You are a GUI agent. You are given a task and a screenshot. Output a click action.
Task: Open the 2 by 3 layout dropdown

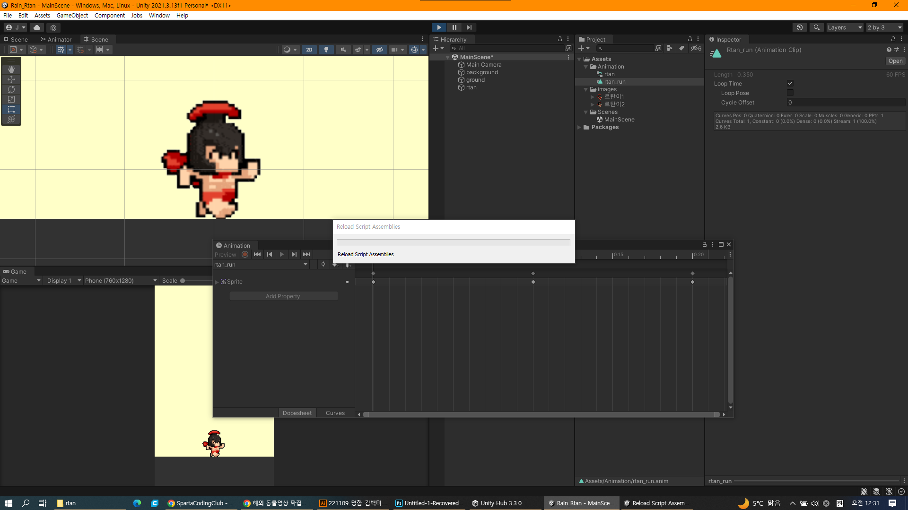[x=885, y=27]
